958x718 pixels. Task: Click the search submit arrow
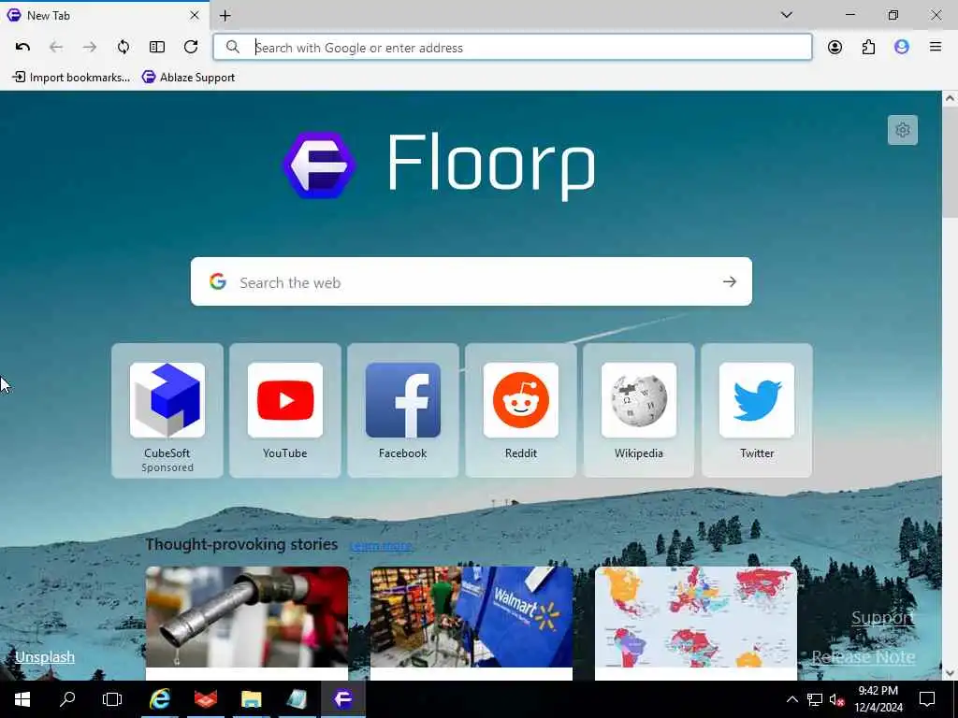pyautogui.click(x=730, y=282)
